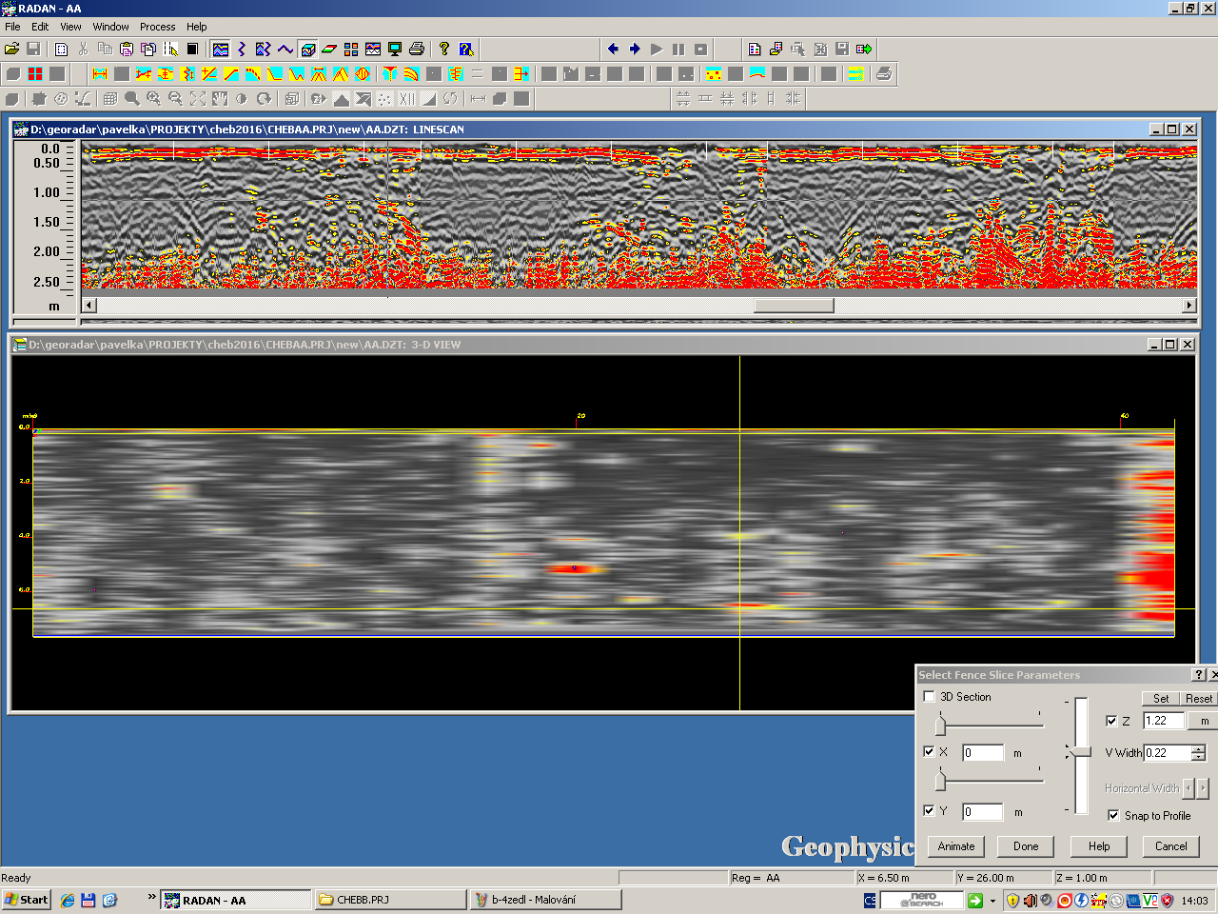Click the Paste clipboard icon
The height and width of the screenshot is (914, 1218).
(127, 49)
